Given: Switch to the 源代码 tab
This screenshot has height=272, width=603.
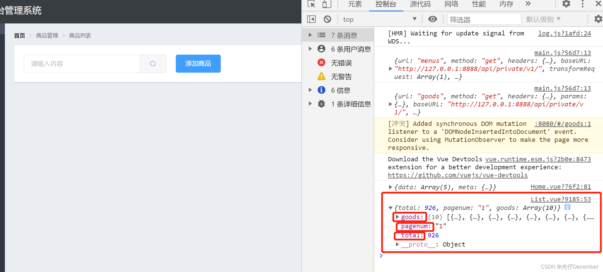Looking at the screenshot, I should click(420, 4).
